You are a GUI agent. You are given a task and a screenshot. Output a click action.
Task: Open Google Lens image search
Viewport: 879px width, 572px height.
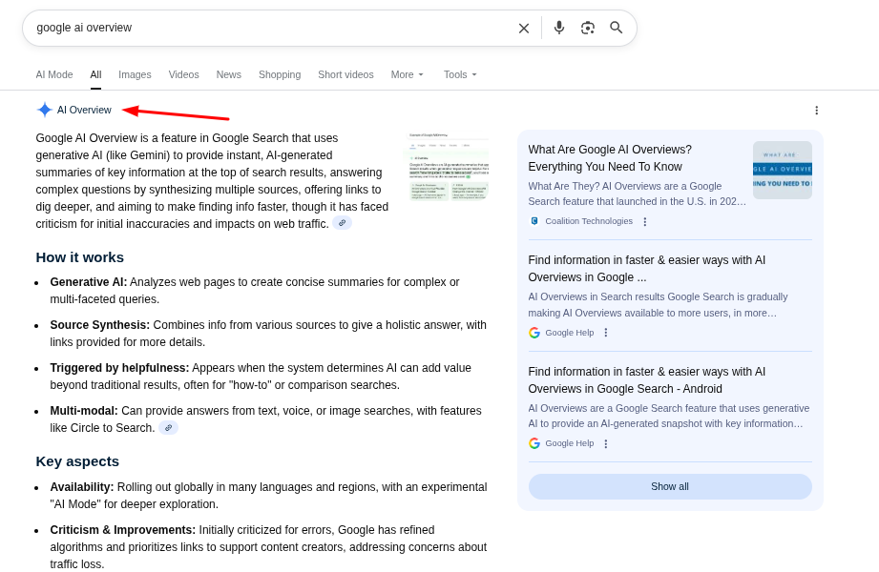588,28
